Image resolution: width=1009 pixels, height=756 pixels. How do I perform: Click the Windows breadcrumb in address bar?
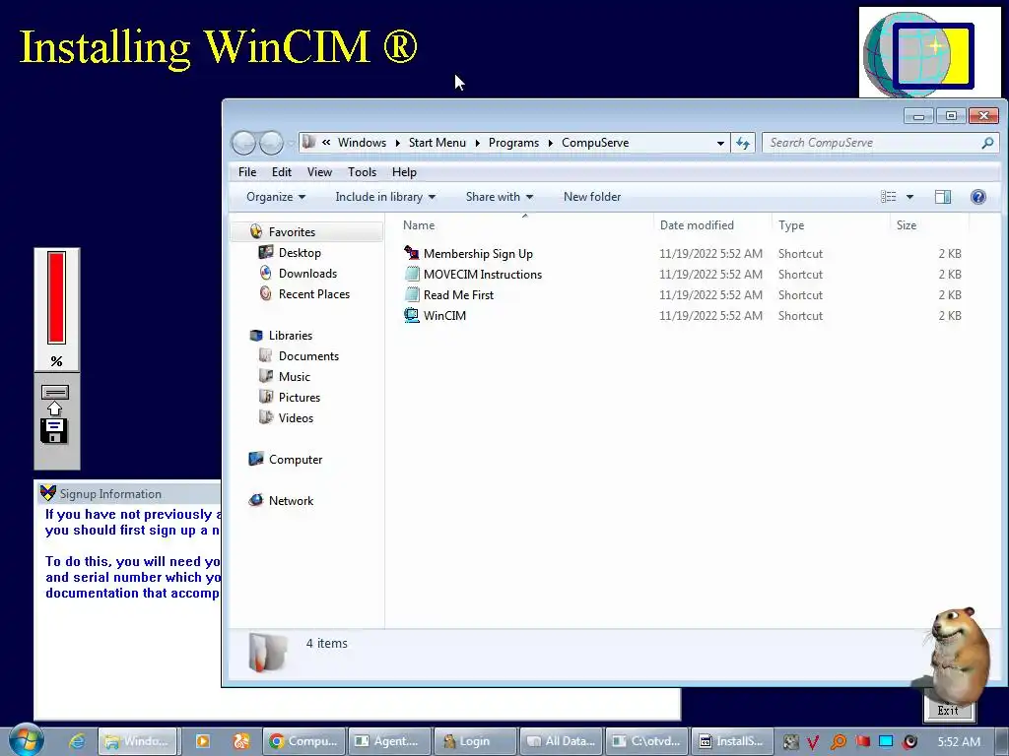point(362,143)
